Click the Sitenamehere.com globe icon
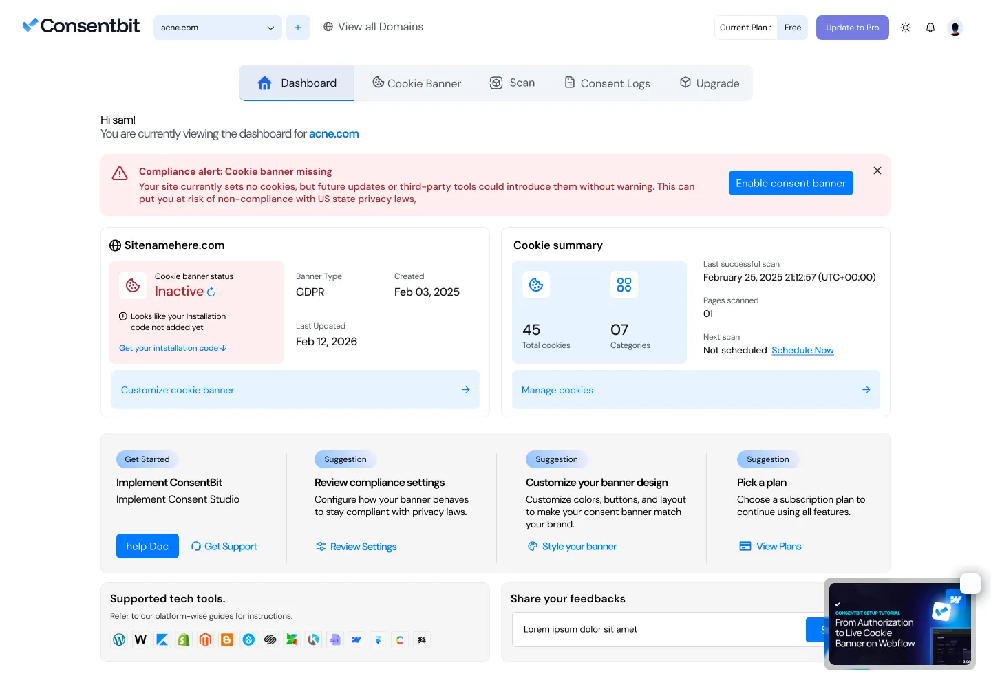 (116, 245)
